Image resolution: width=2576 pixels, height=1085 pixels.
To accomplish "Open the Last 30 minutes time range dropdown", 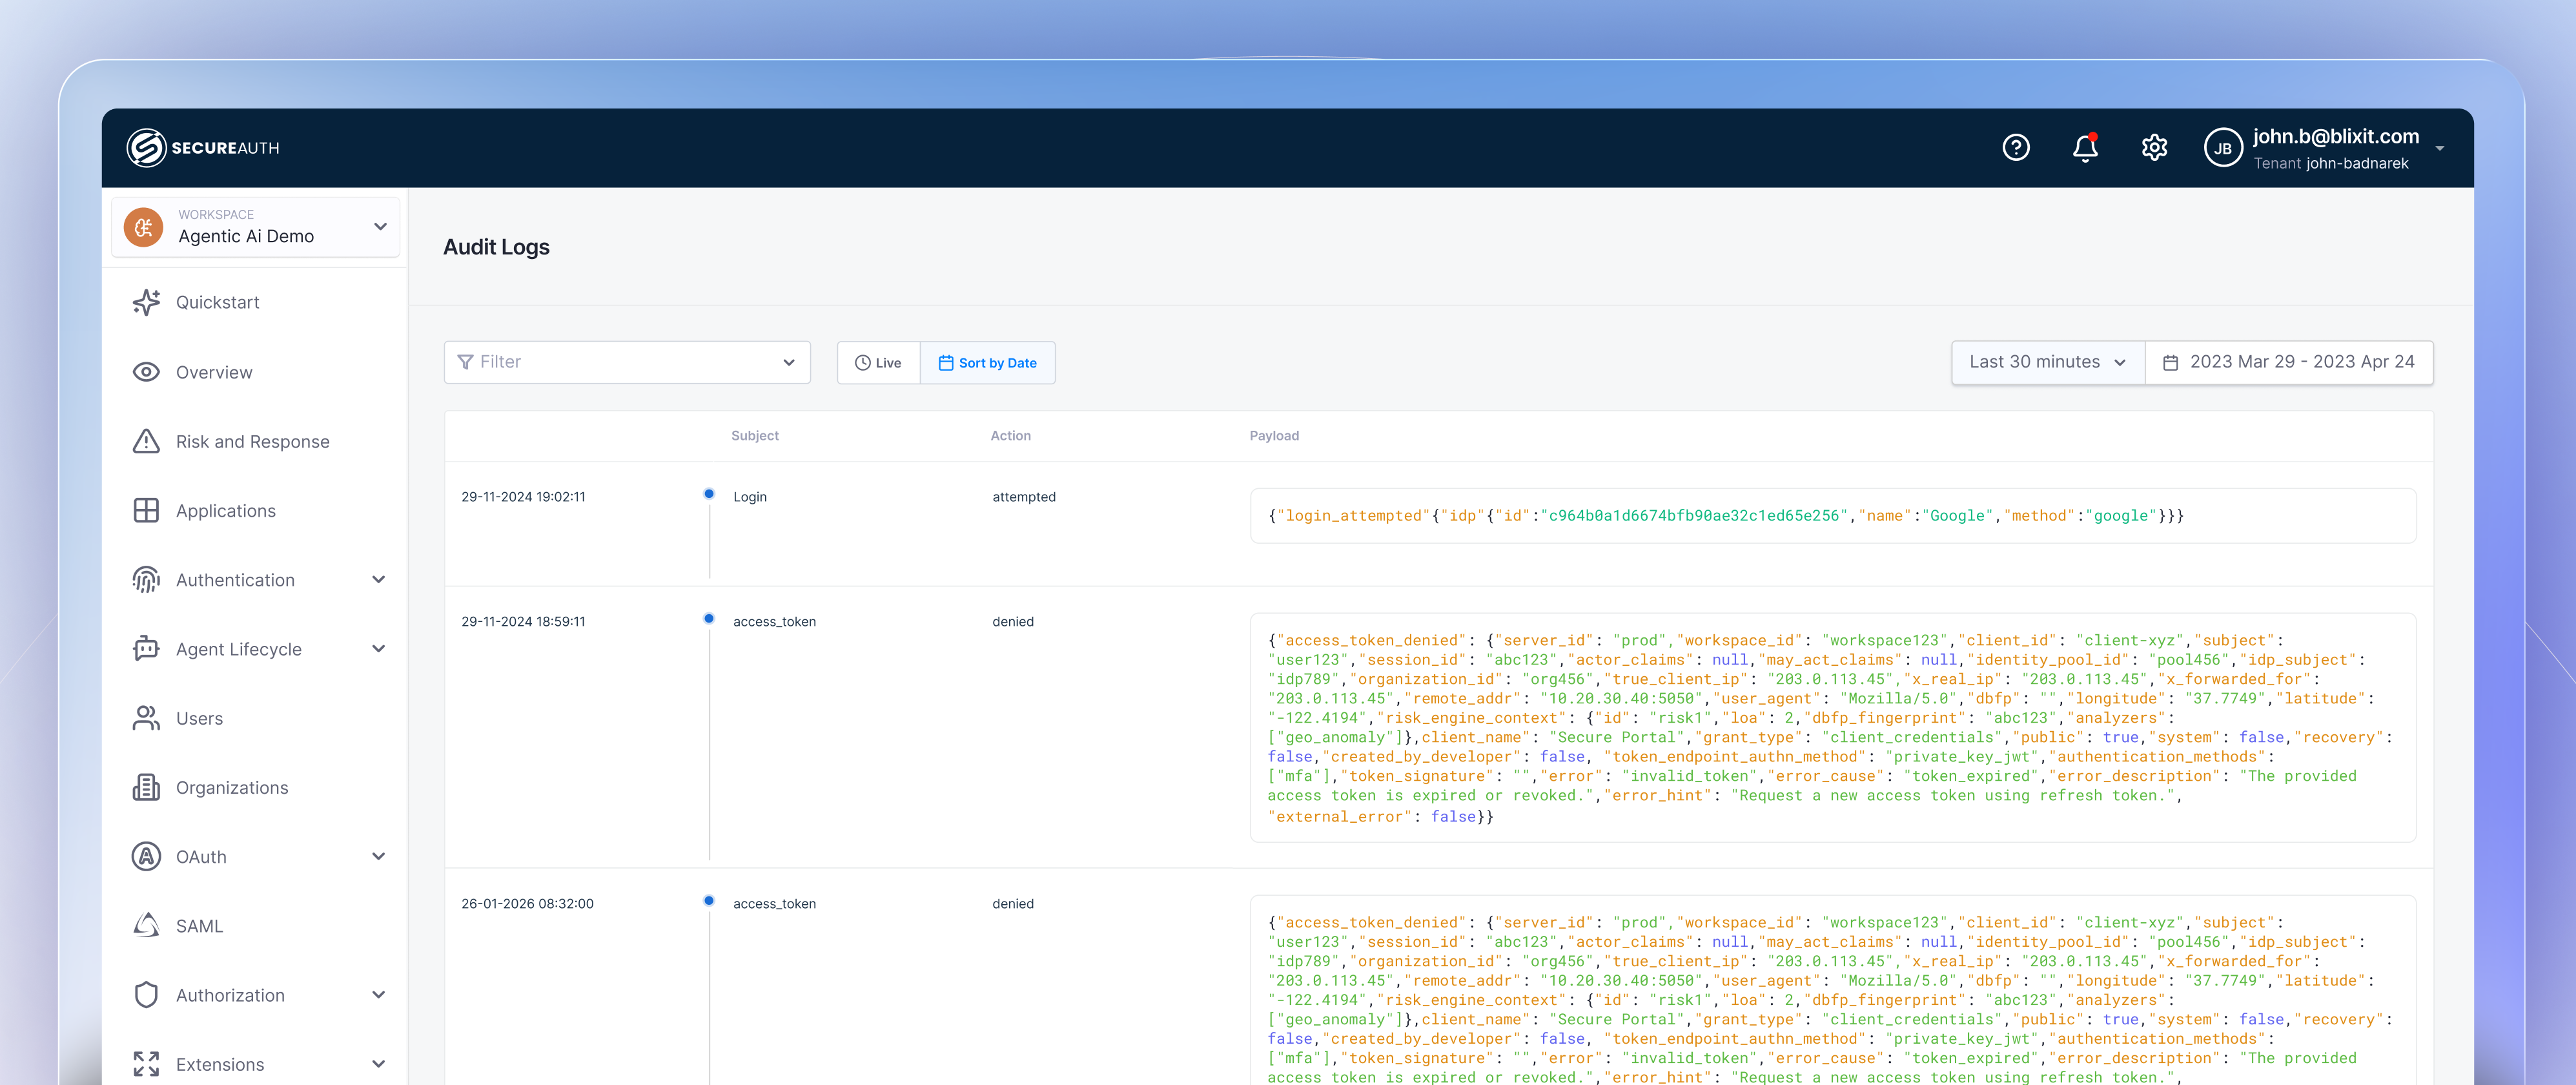I will 2046,362.
